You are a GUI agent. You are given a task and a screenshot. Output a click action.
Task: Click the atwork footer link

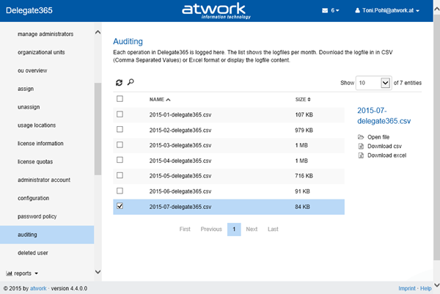[x=38, y=288]
